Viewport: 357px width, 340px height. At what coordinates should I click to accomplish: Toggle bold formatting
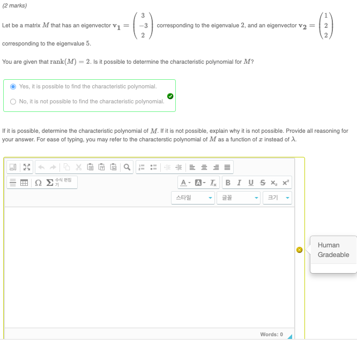228,183
